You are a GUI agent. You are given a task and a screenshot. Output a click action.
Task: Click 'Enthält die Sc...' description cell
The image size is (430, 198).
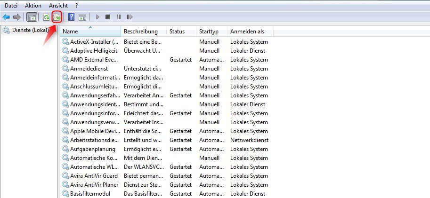coord(143,131)
